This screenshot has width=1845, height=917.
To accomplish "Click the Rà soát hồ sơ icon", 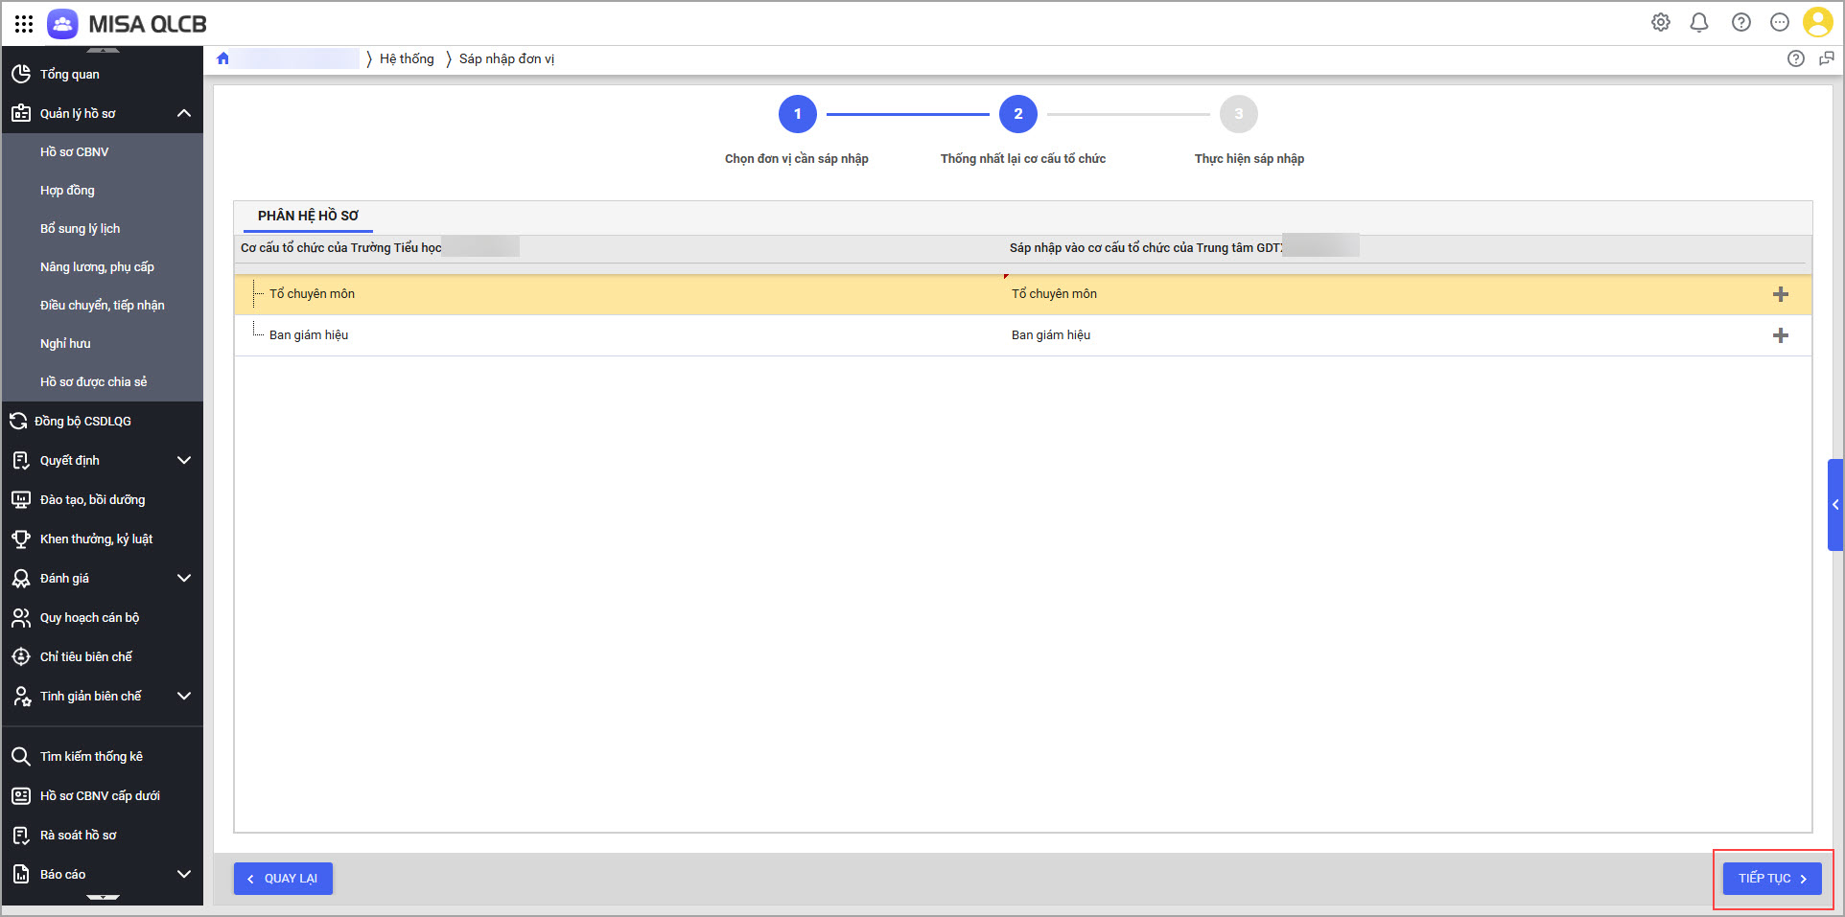I will pyautogui.click(x=21, y=835).
